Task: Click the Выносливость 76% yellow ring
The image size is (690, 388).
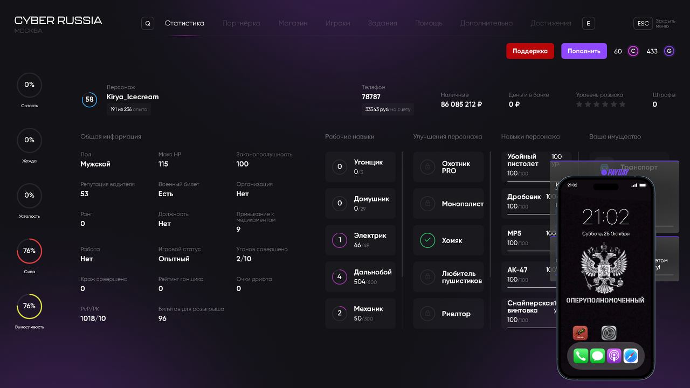Action: click(29, 306)
